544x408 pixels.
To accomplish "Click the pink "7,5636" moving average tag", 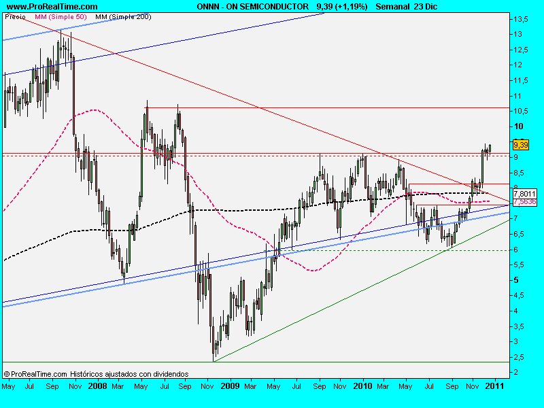I will [524, 201].
